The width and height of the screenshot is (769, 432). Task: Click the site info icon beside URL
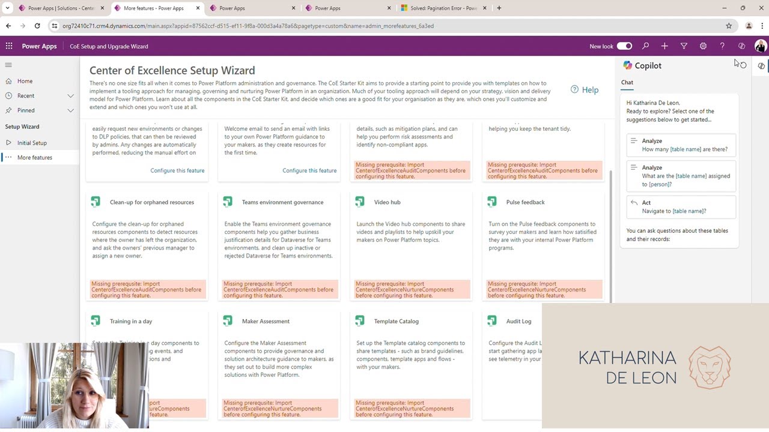[x=55, y=26]
